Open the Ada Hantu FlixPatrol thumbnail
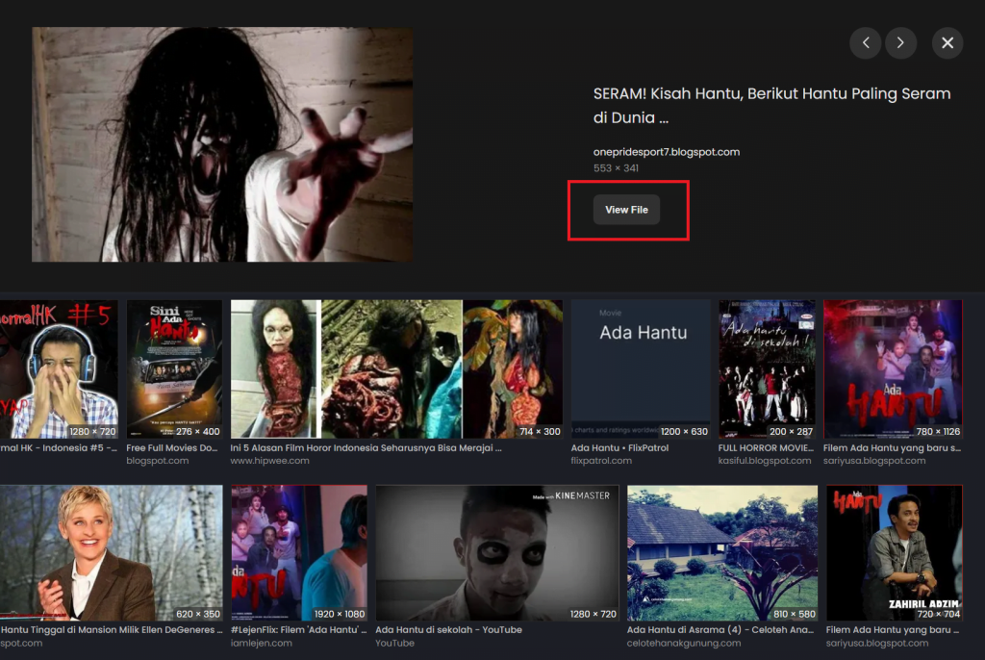The height and width of the screenshot is (660, 985). point(641,369)
